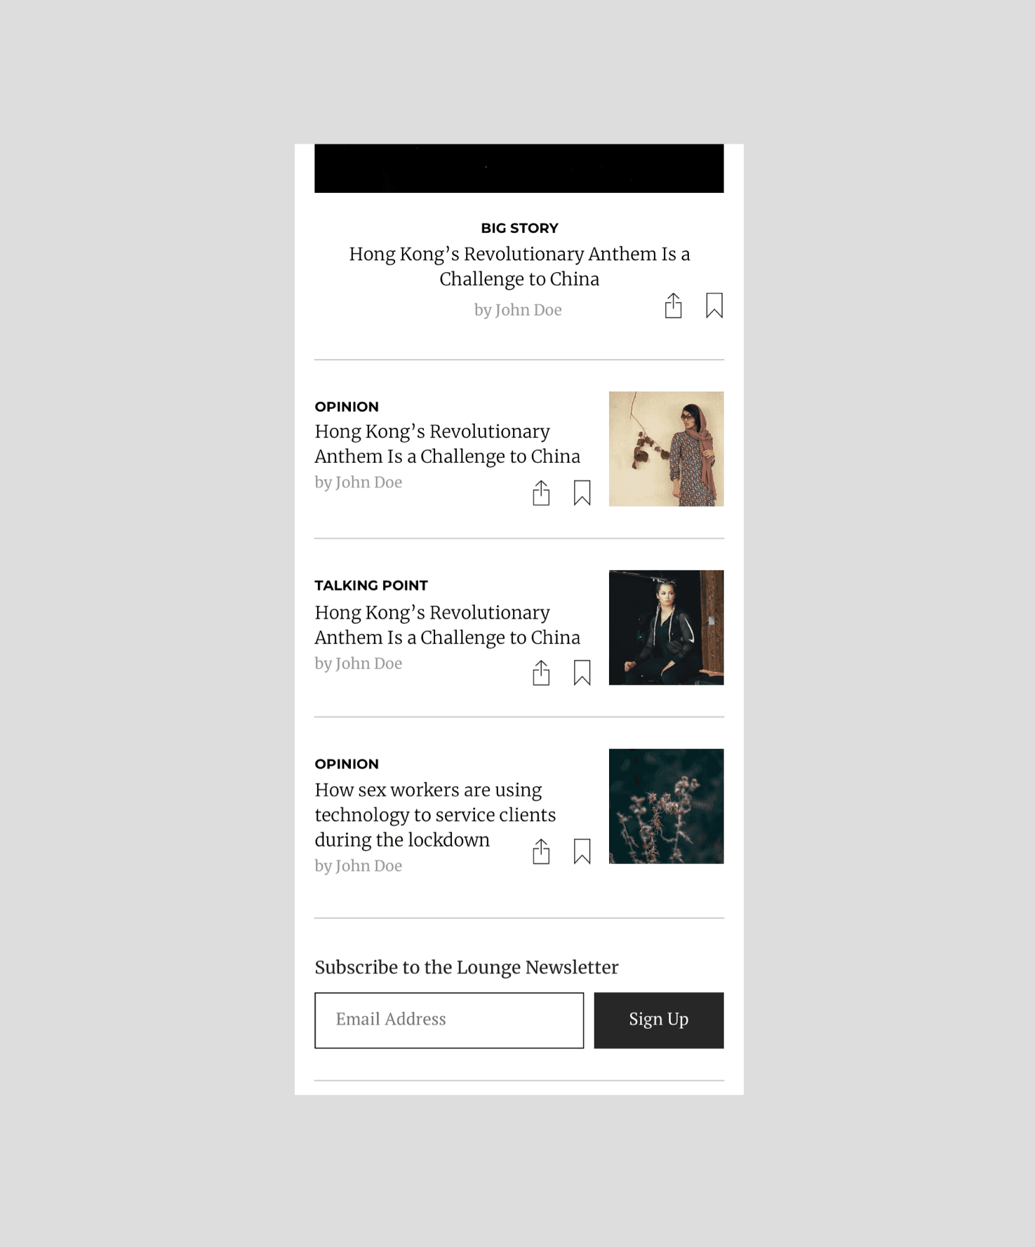This screenshot has width=1035, height=1247.
Task: Open Opinion headline about Hong Kong anthem
Action: click(447, 444)
